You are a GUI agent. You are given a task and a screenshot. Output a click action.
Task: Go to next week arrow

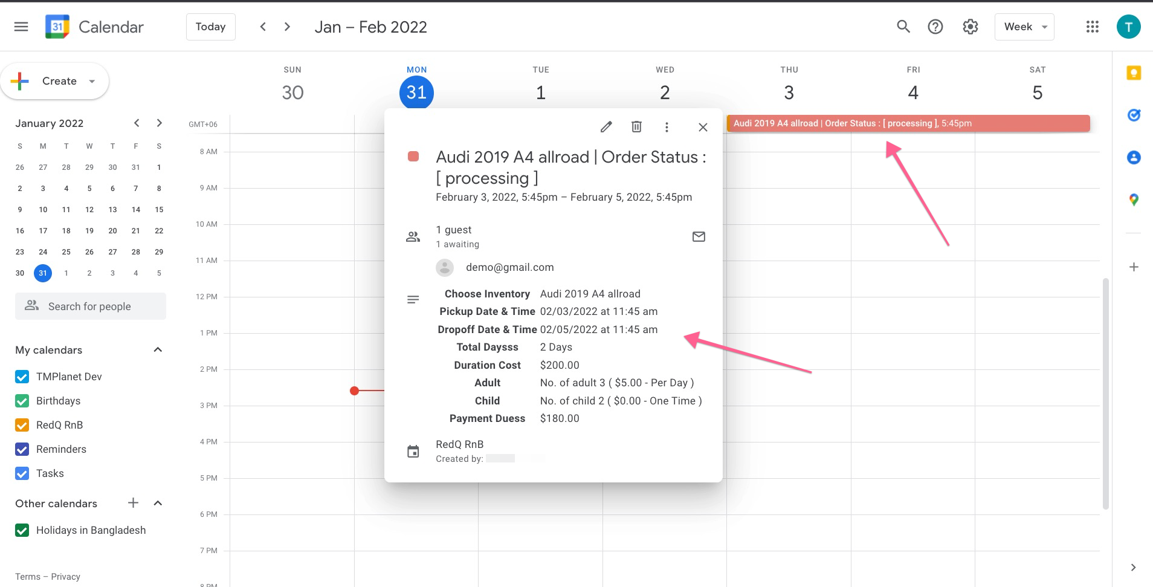point(287,27)
